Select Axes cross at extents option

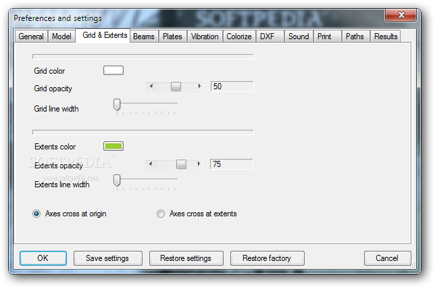(x=197, y=214)
